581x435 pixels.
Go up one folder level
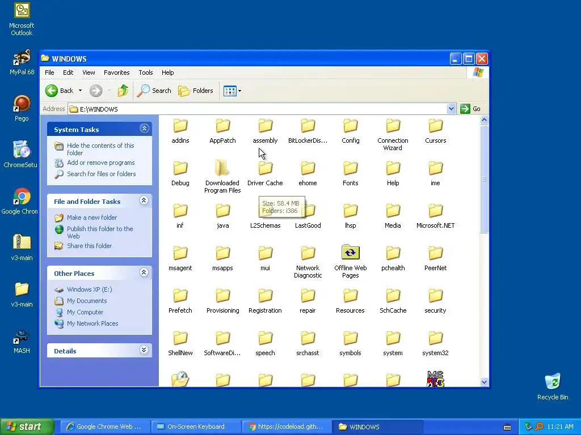[123, 91]
